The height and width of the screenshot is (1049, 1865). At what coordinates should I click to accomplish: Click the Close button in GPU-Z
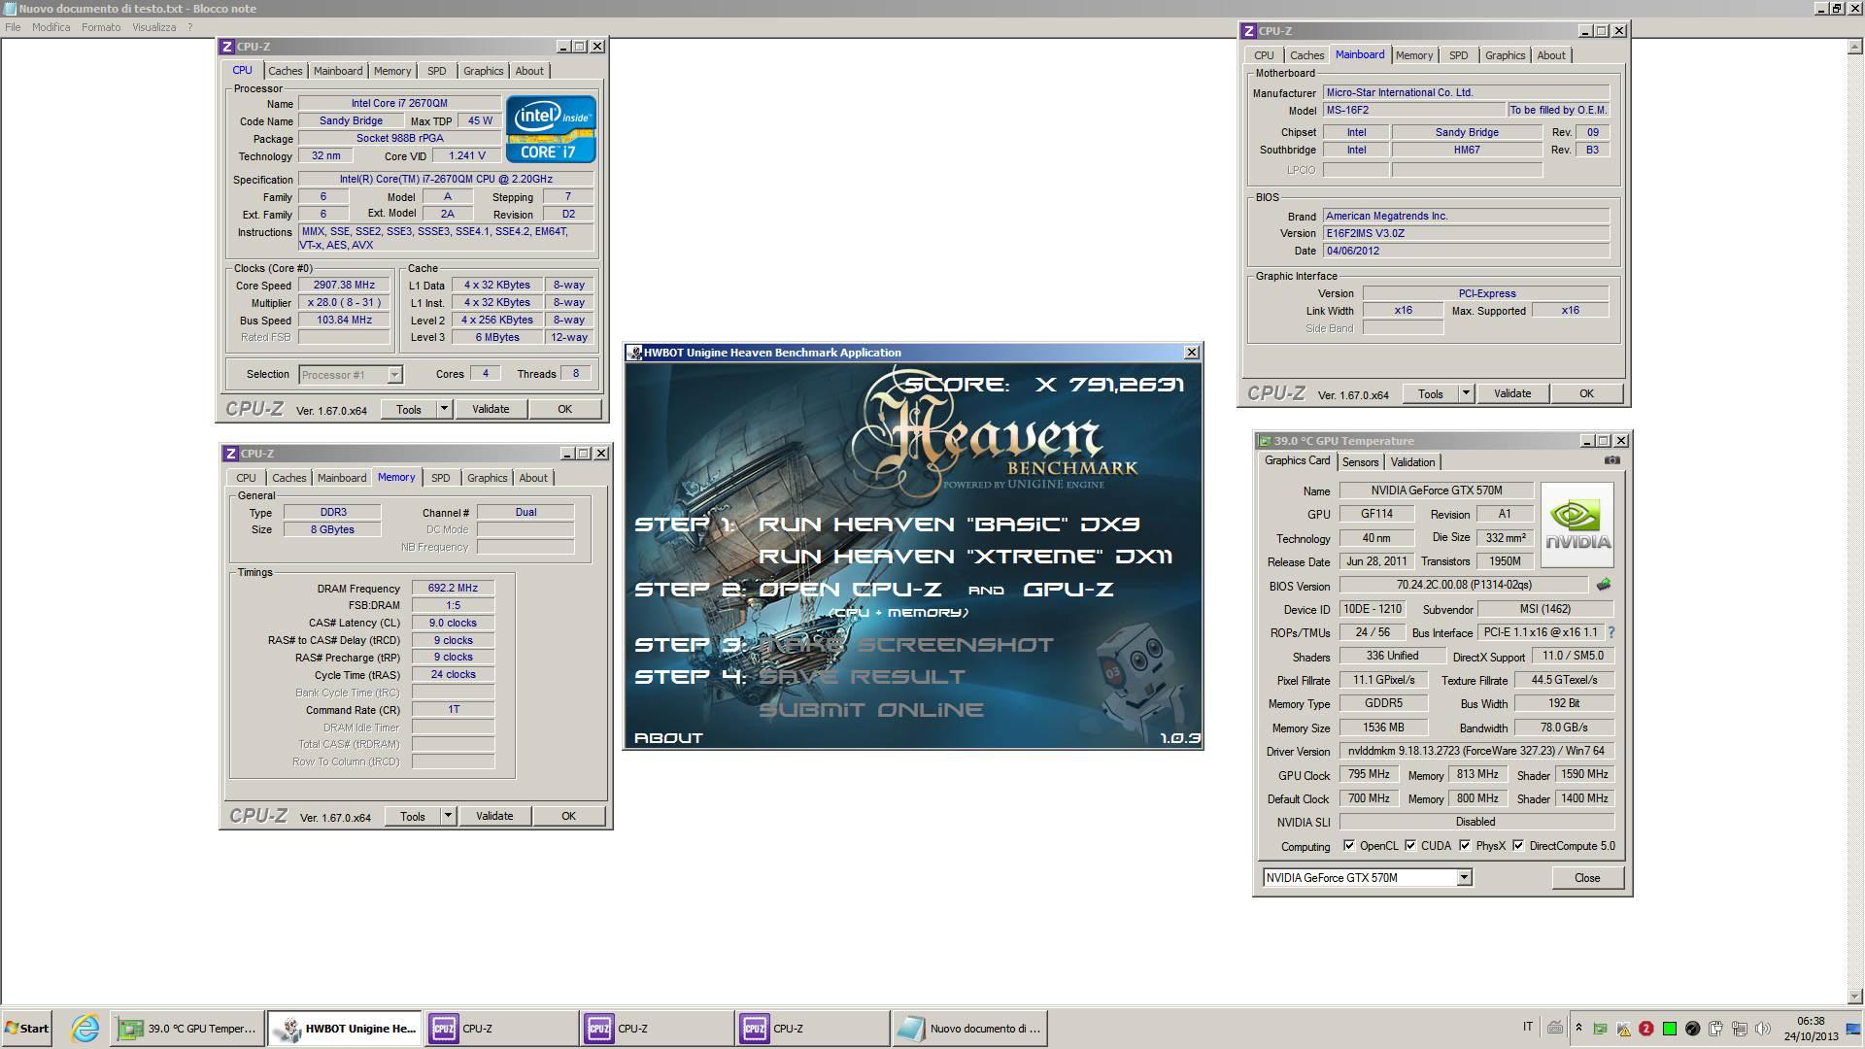point(1587,878)
